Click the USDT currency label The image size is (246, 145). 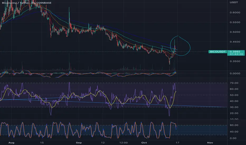click(234, 2)
